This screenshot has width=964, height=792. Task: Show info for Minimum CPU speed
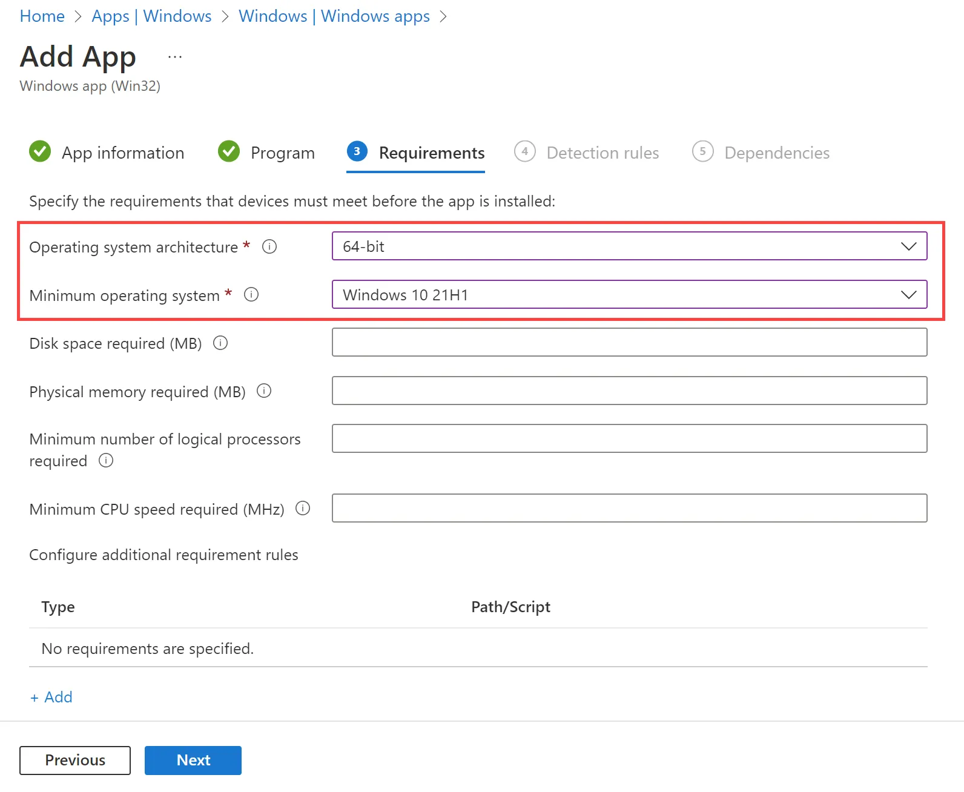[303, 509]
